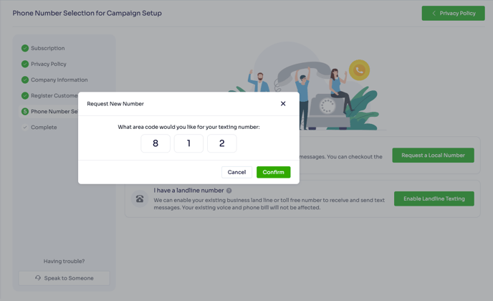Click the third area code digit box
The width and height of the screenshot is (493, 301).
pyautogui.click(x=221, y=143)
